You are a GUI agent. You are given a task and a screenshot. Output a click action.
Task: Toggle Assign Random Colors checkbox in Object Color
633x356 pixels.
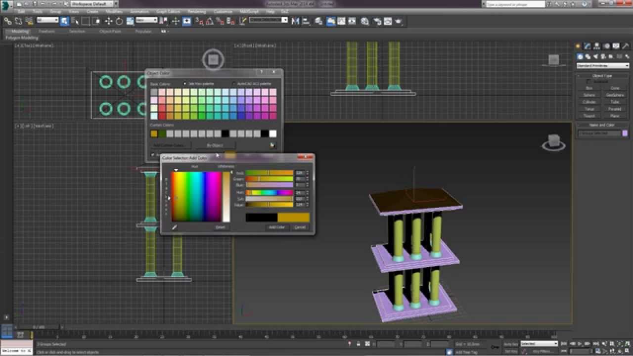[153, 155]
